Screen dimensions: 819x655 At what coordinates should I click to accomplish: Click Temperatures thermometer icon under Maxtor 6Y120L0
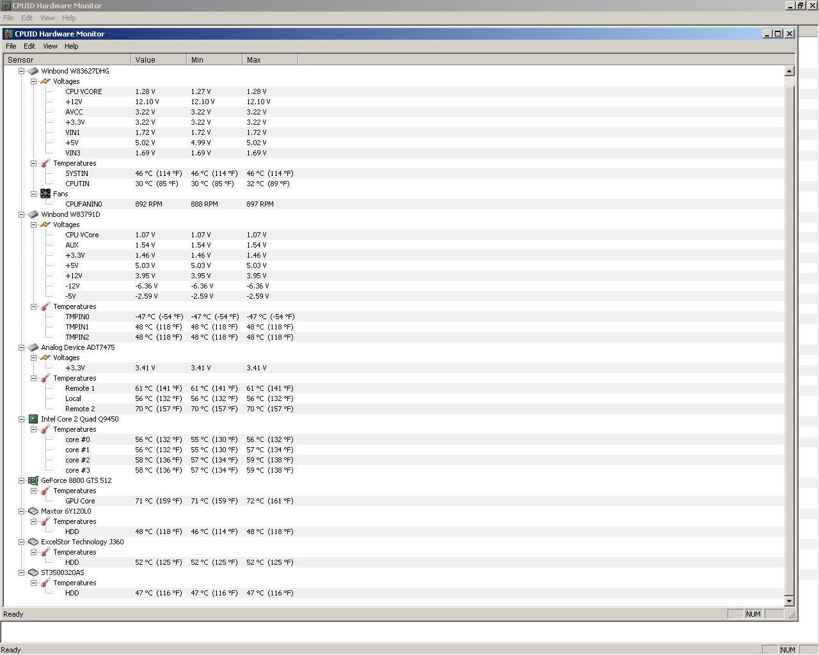pos(45,521)
